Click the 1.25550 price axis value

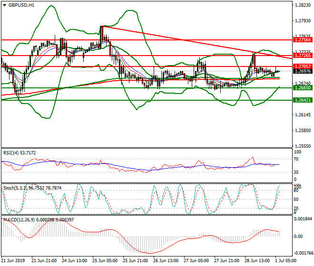pyautogui.click(x=303, y=146)
